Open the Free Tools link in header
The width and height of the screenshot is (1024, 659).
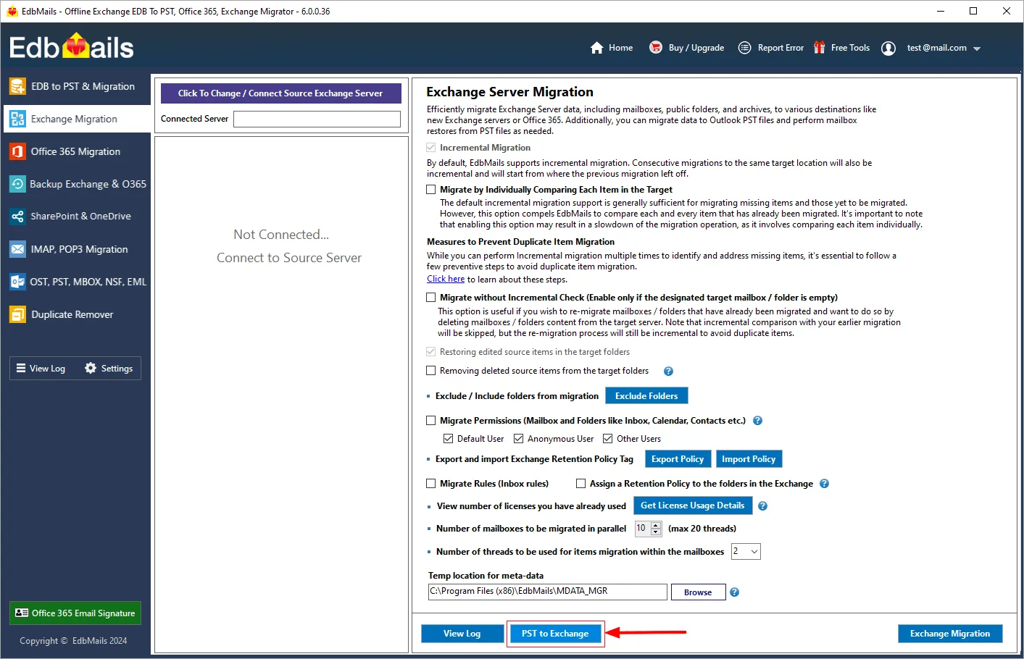pos(850,48)
